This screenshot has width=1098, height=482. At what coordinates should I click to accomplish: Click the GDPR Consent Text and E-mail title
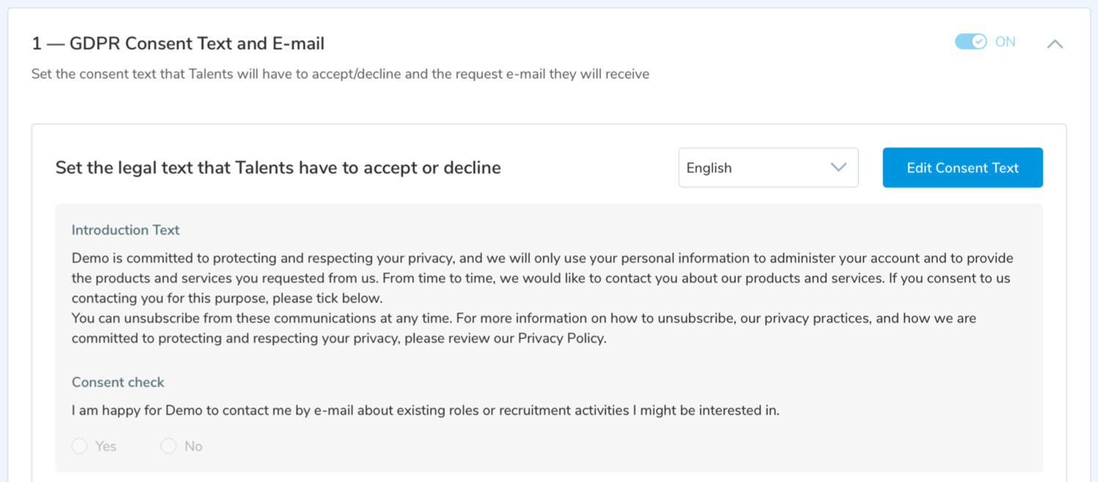[x=178, y=44]
